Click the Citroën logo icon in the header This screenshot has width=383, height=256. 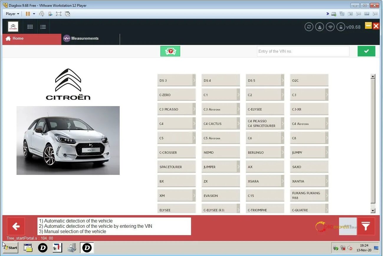click(x=13, y=27)
